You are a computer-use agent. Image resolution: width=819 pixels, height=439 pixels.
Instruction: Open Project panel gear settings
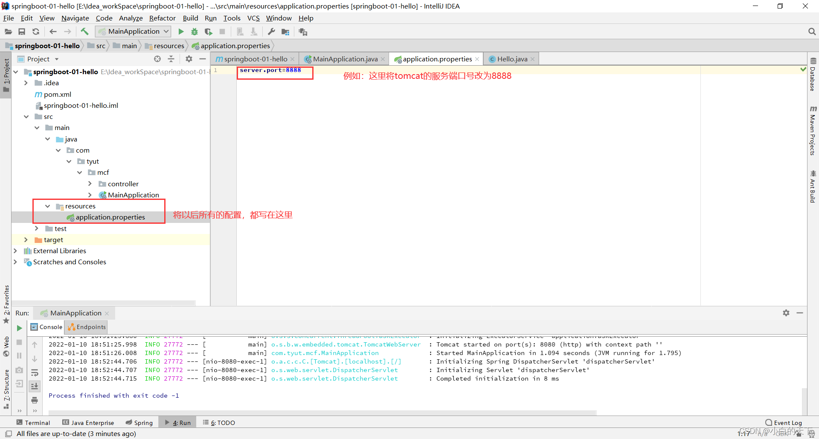point(189,59)
